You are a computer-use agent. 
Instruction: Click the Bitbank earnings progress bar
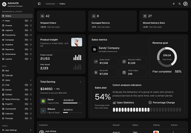tap(73, 113)
